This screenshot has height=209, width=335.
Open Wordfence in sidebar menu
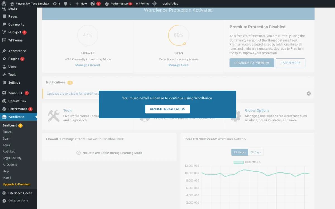[x=18, y=117]
